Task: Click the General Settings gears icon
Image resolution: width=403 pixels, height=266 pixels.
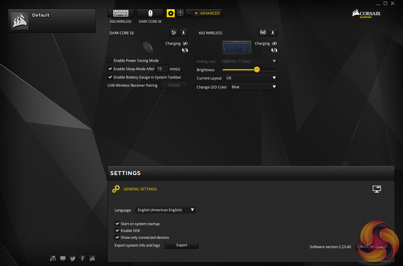Action: tap(116, 189)
